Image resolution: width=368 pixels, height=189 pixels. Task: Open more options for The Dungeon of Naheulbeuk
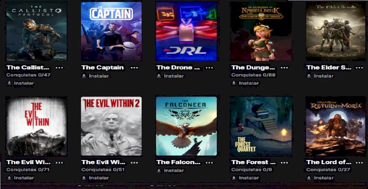284,68
